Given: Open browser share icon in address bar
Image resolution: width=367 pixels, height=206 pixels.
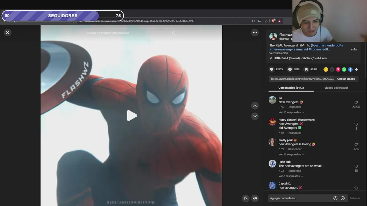Looking at the screenshot, I should coord(266,21).
